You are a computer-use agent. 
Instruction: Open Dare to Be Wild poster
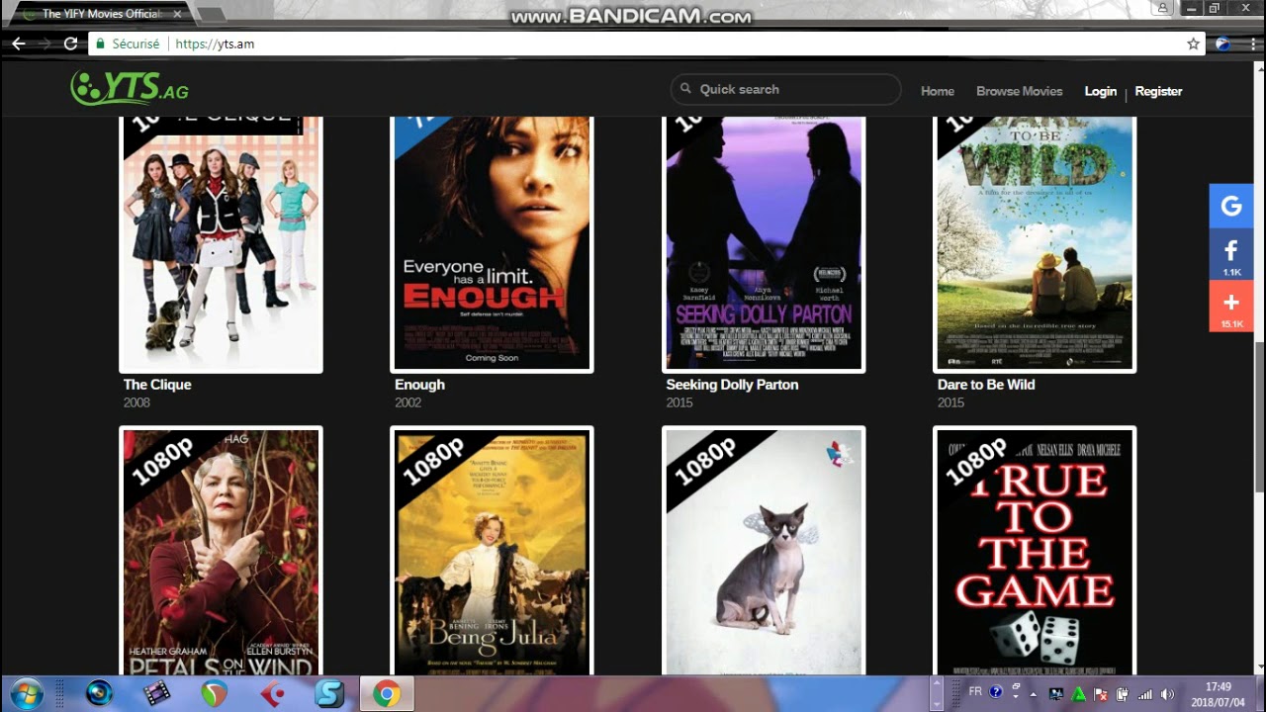click(1035, 243)
